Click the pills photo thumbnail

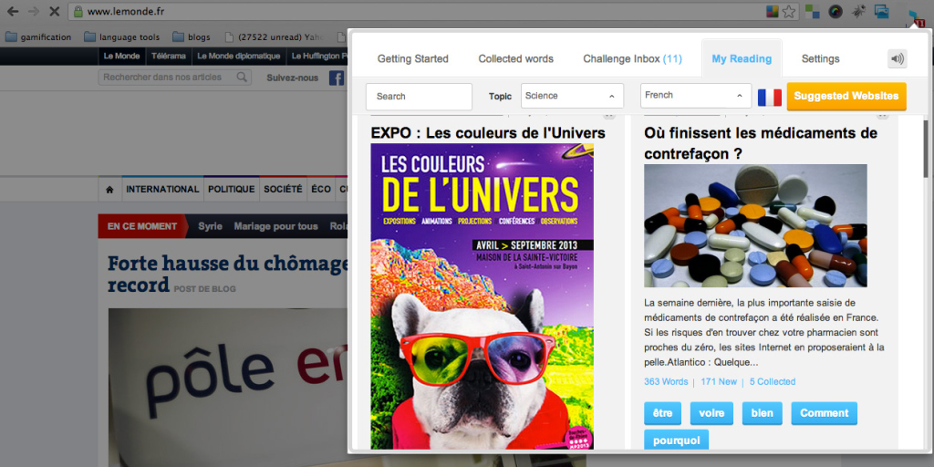coord(755,226)
